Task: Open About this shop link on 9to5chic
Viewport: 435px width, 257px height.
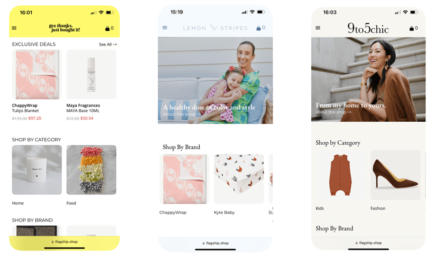Action: click(333, 112)
